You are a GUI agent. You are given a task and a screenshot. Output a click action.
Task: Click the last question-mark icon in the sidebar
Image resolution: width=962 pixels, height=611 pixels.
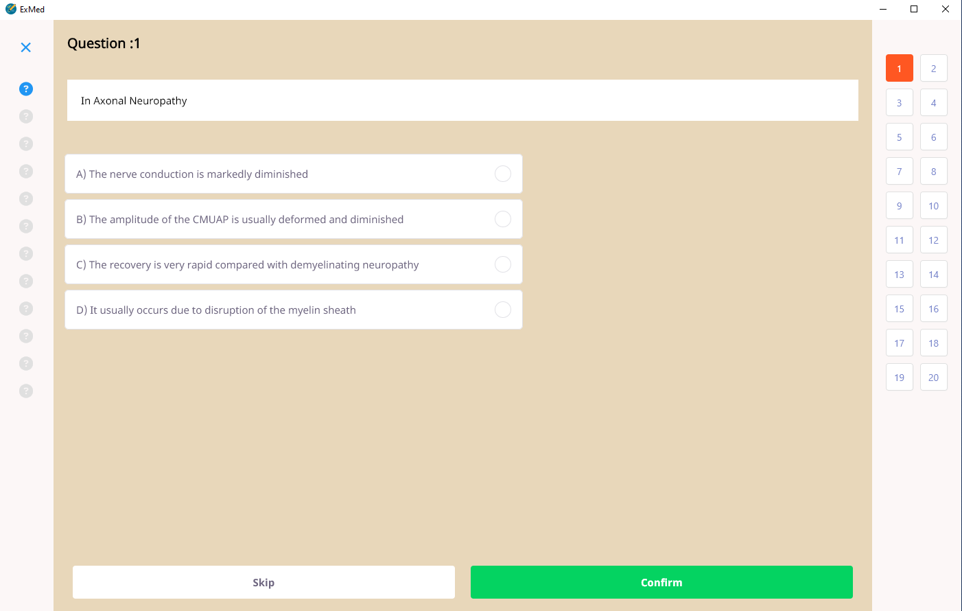(25, 391)
